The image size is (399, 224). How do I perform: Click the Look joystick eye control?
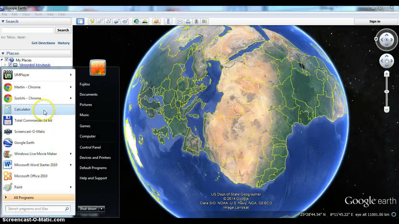pos(387,40)
